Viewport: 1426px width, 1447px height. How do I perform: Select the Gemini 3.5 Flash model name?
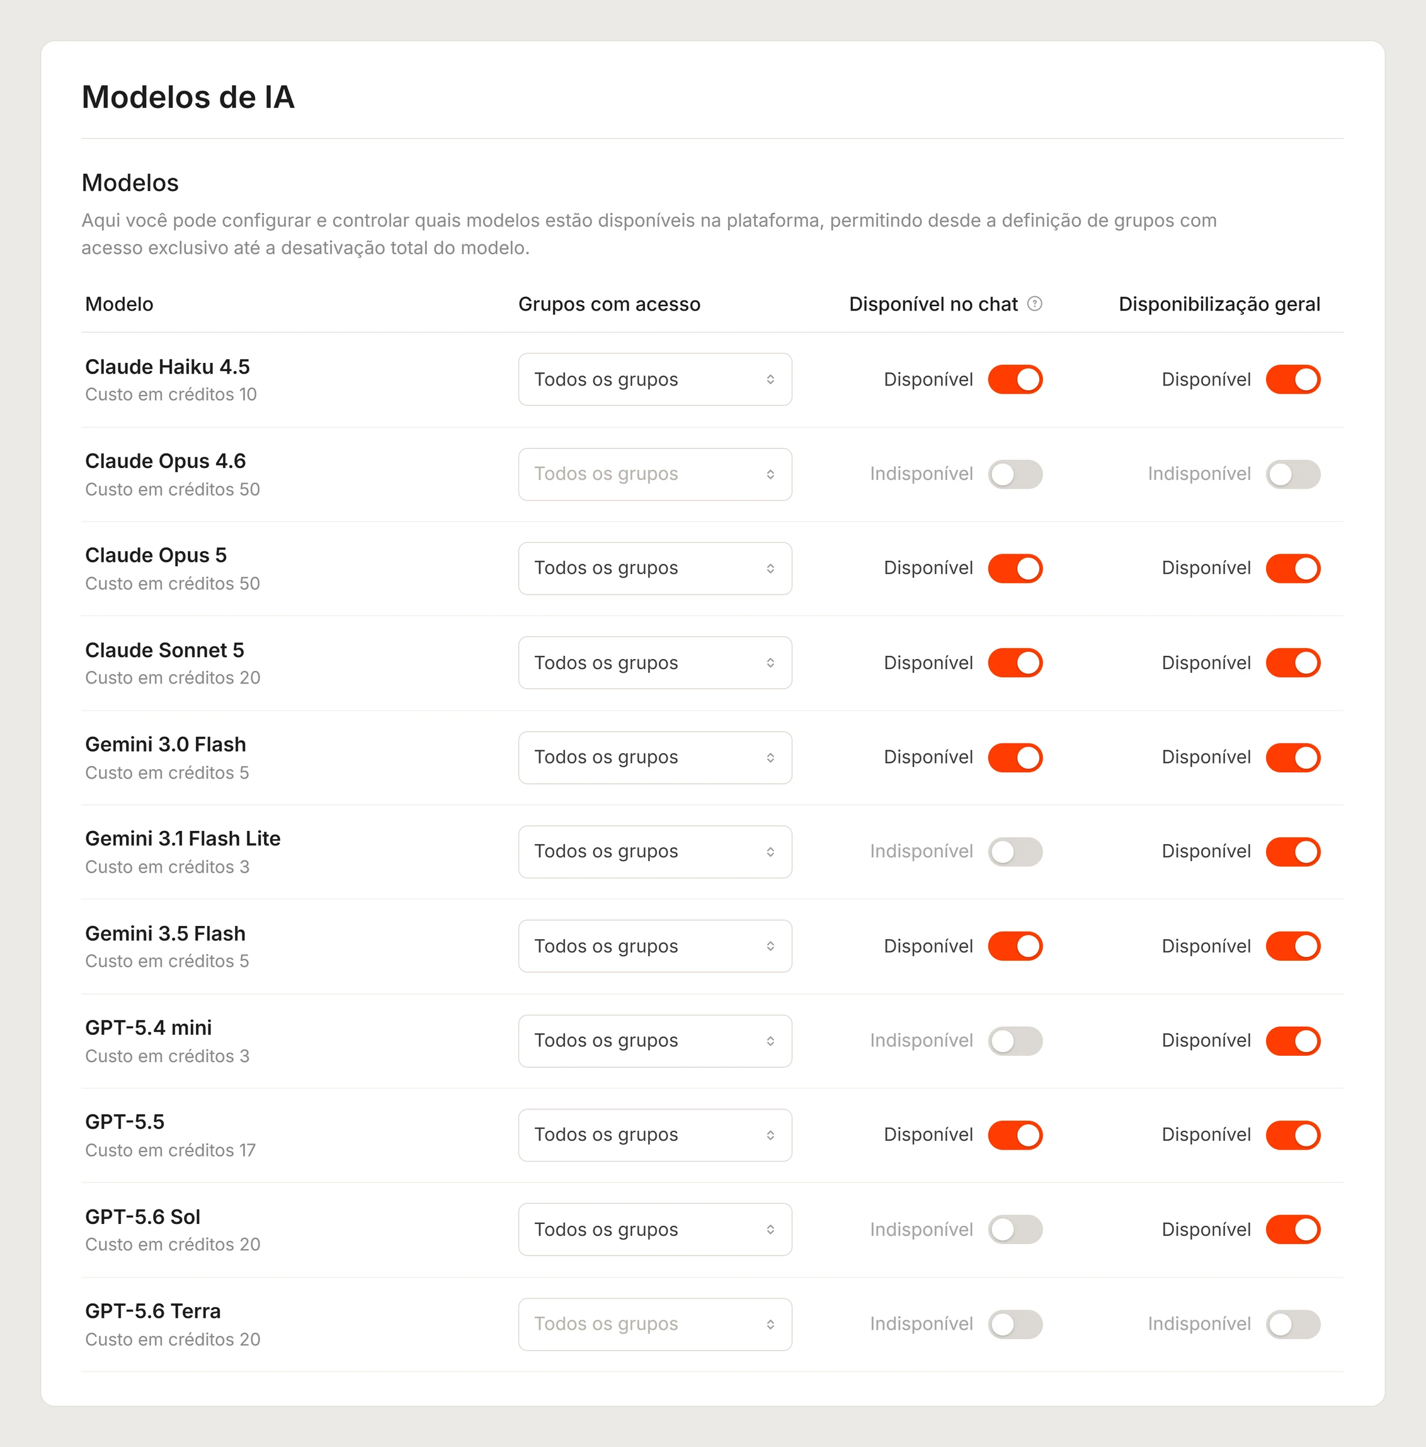click(166, 933)
